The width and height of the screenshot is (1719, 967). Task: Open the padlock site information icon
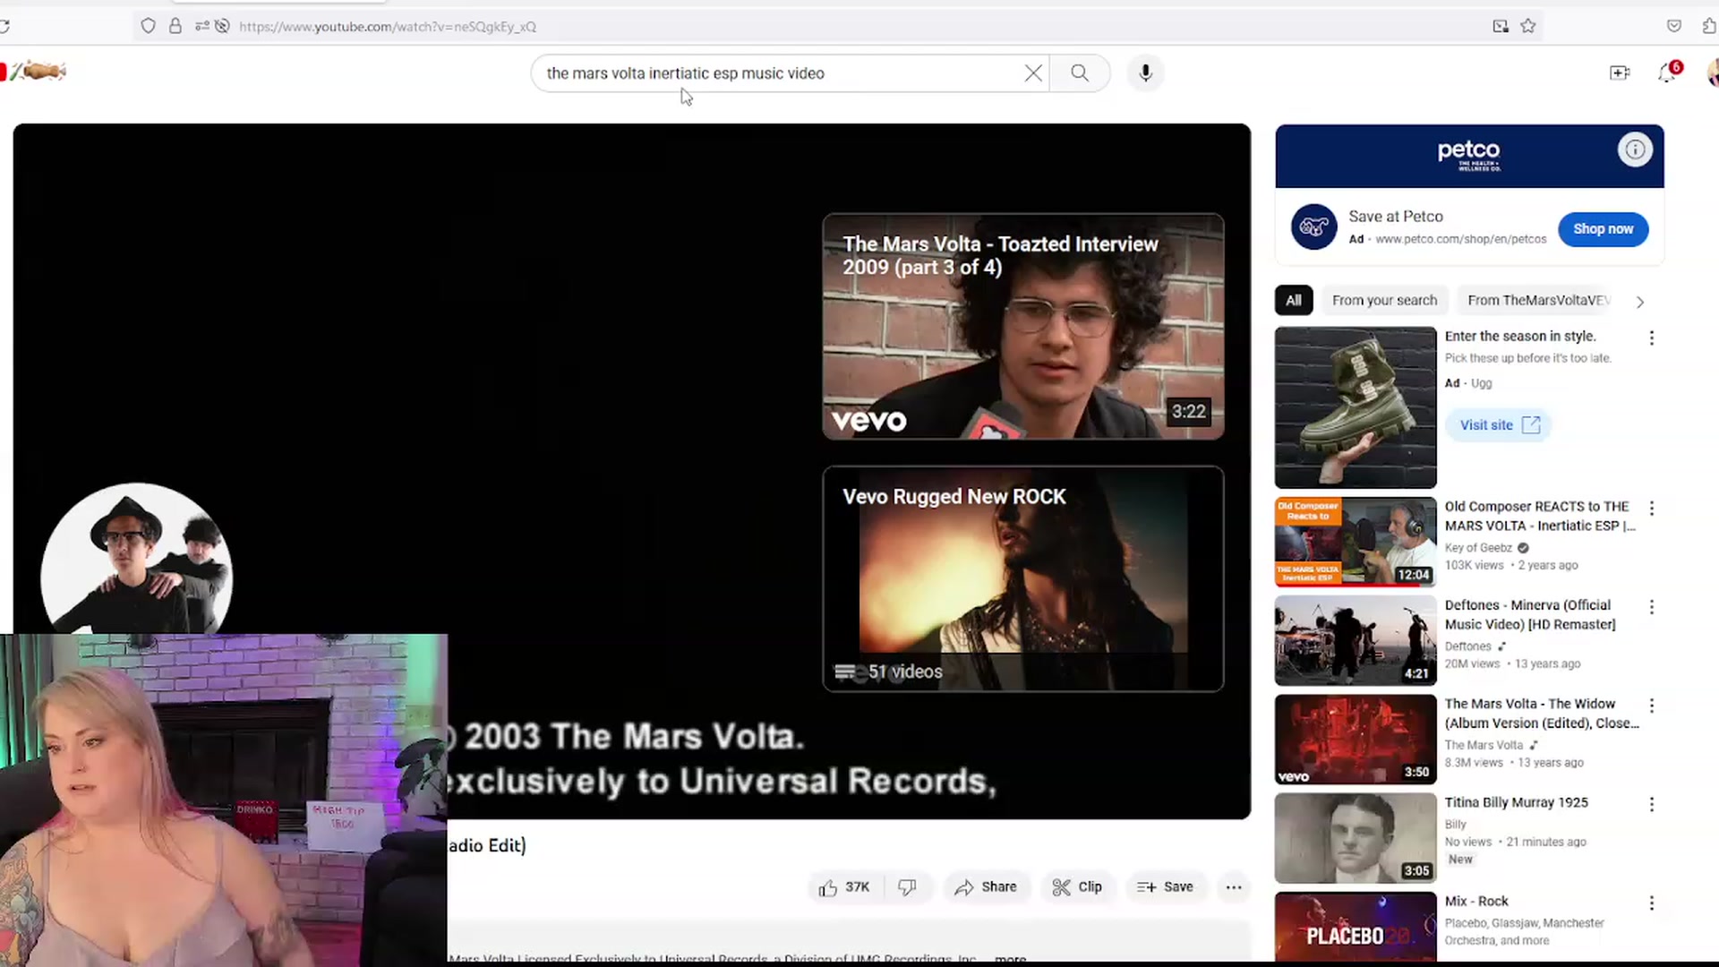pos(175,26)
